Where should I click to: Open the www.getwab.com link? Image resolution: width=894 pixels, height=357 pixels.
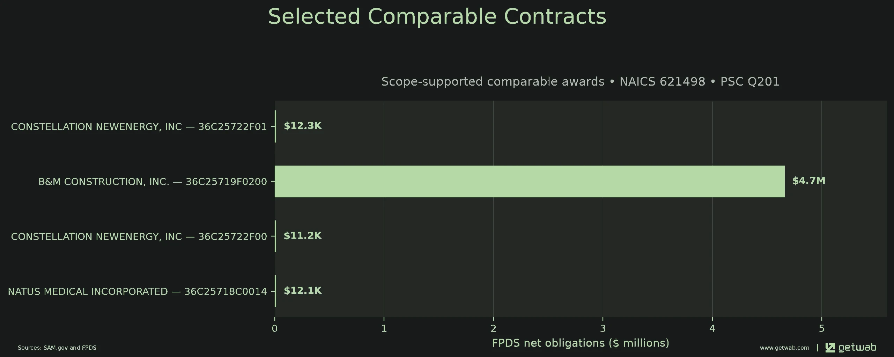(x=784, y=348)
